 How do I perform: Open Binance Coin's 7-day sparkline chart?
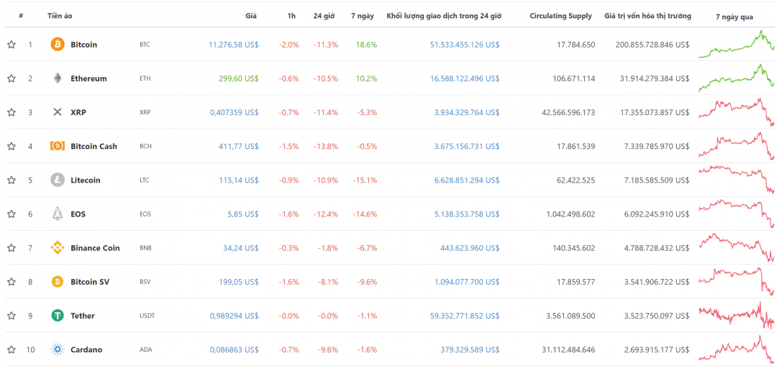point(737,247)
